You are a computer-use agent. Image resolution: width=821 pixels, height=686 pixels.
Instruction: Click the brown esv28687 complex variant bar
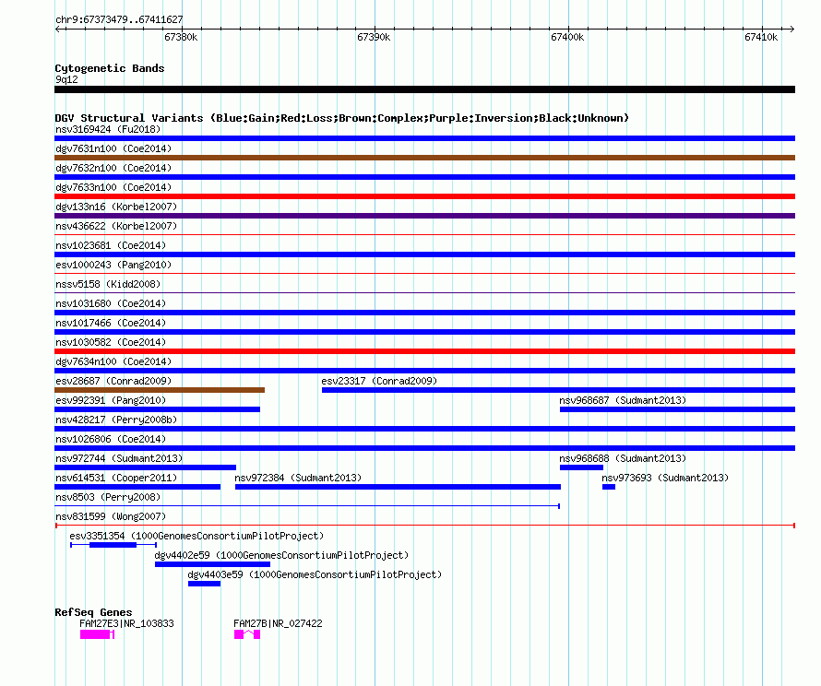(x=160, y=390)
